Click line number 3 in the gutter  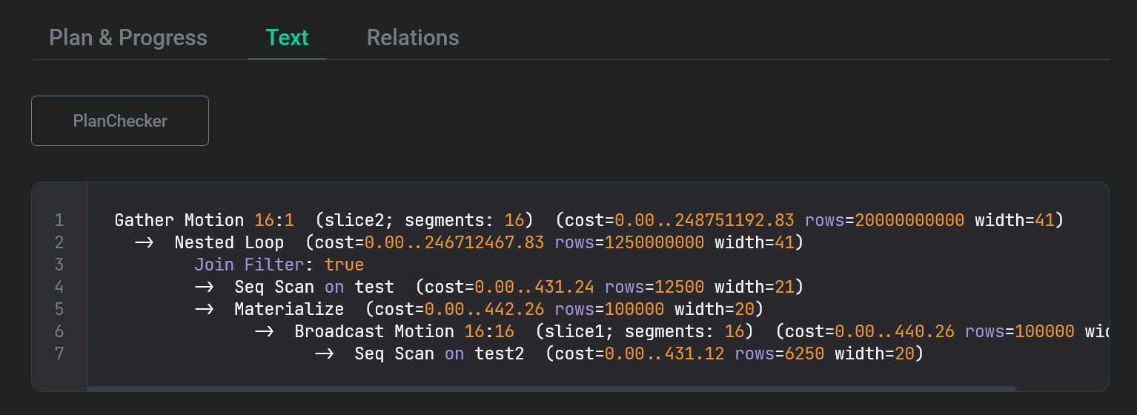pos(59,265)
